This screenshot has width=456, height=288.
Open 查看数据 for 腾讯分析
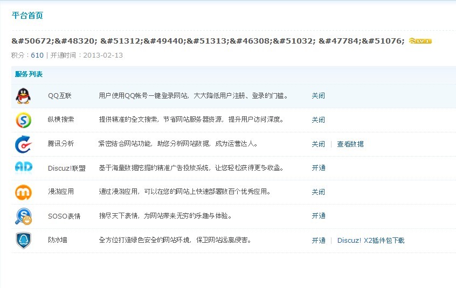[350, 144]
